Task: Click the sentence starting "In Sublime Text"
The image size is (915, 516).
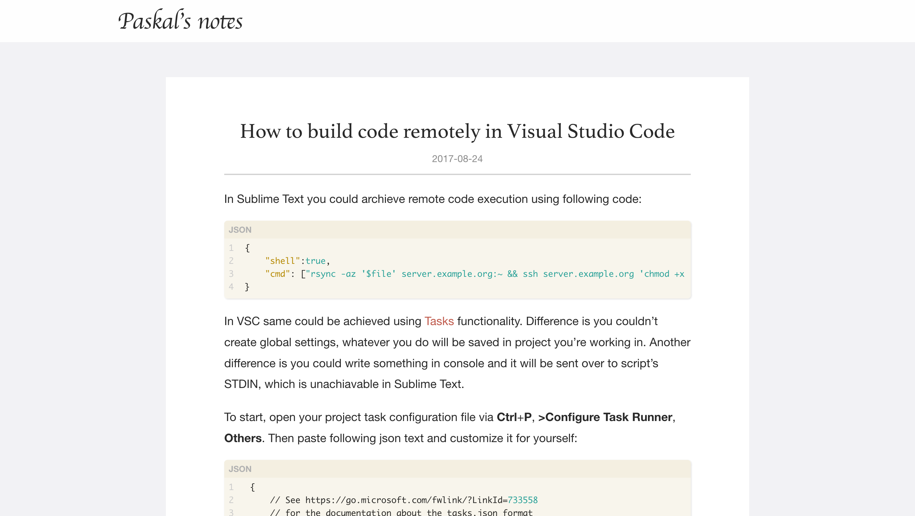Action: [433, 199]
